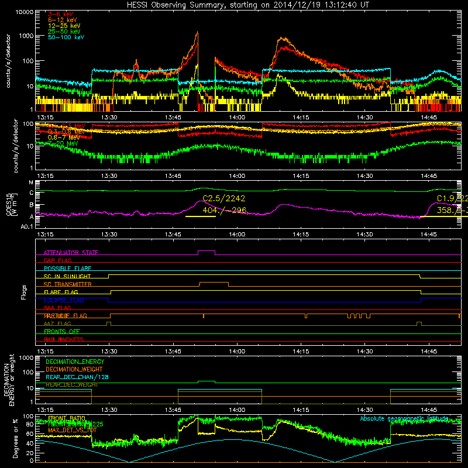Viewport: 468px width, 468px height.
Task: Click the DECIMATION ENERGY or weight axis label
Action: pyautogui.click(x=9, y=380)
